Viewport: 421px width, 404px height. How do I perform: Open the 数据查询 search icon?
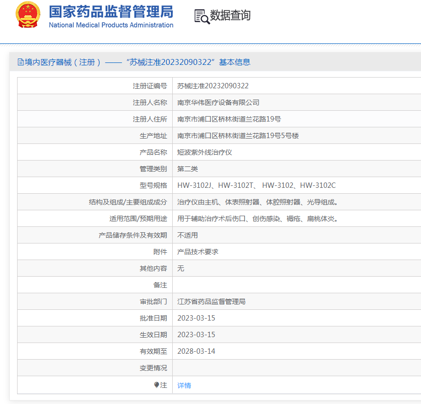[x=202, y=17]
